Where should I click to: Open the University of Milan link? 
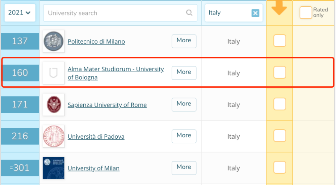tap(93, 168)
